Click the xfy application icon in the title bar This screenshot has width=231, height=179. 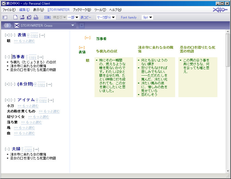[4, 3]
